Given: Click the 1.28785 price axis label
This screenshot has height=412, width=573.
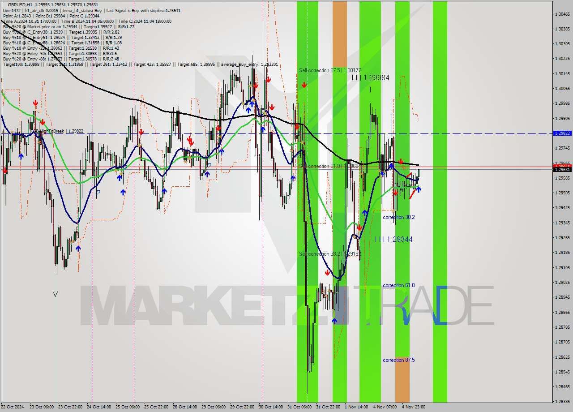Looking at the screenshot, I should coord(562,327).
